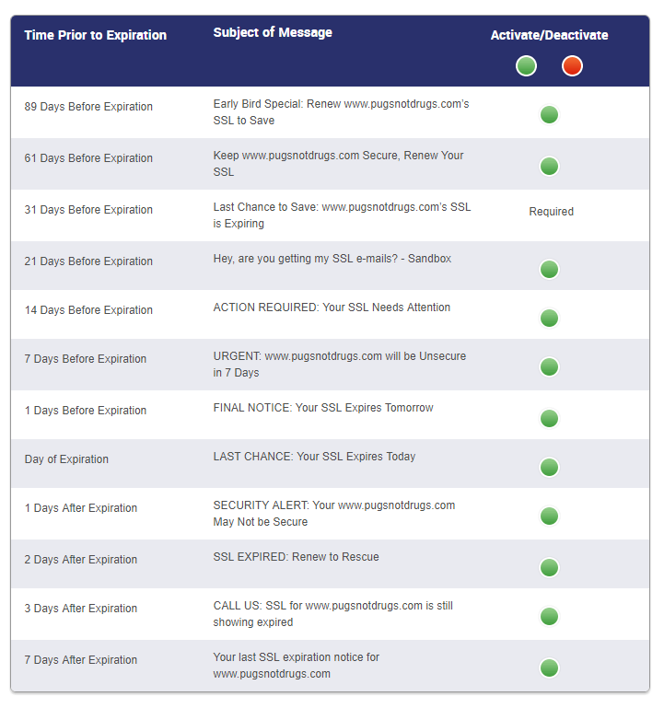Select the SSL EXPIRED: Renew to Rescue subject
The width and height of the screenshot is (664, 708).
tap(296, 557)
